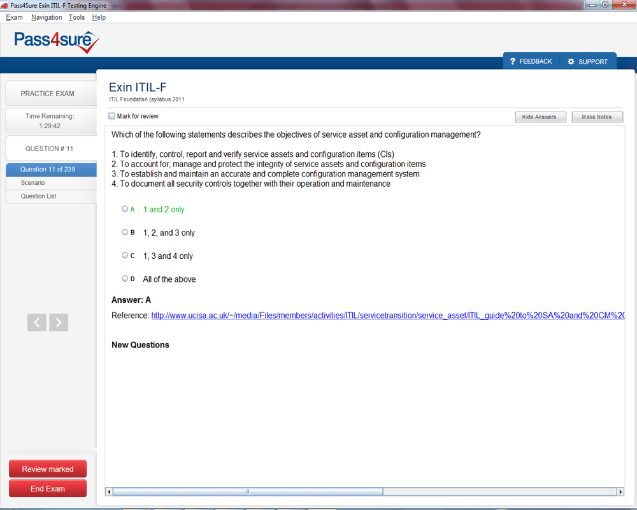Click statement 1 about identifying service assets
637x510 pixels.
click(x=253, y=154)
